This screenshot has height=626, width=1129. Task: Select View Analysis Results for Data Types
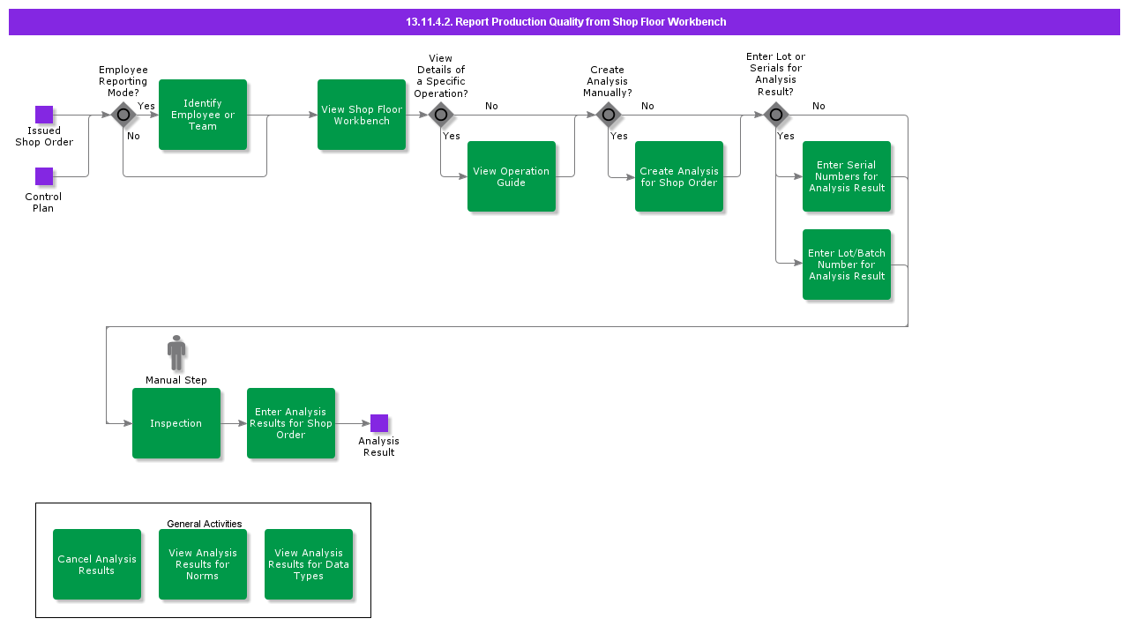pos(309,564)
